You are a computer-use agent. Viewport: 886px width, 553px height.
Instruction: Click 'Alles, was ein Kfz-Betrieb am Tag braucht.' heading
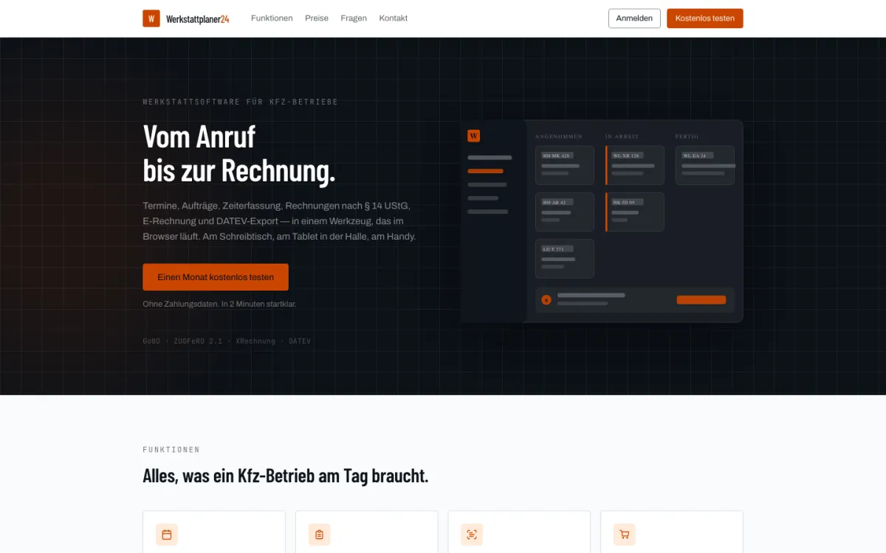click(x=286, y=476)
